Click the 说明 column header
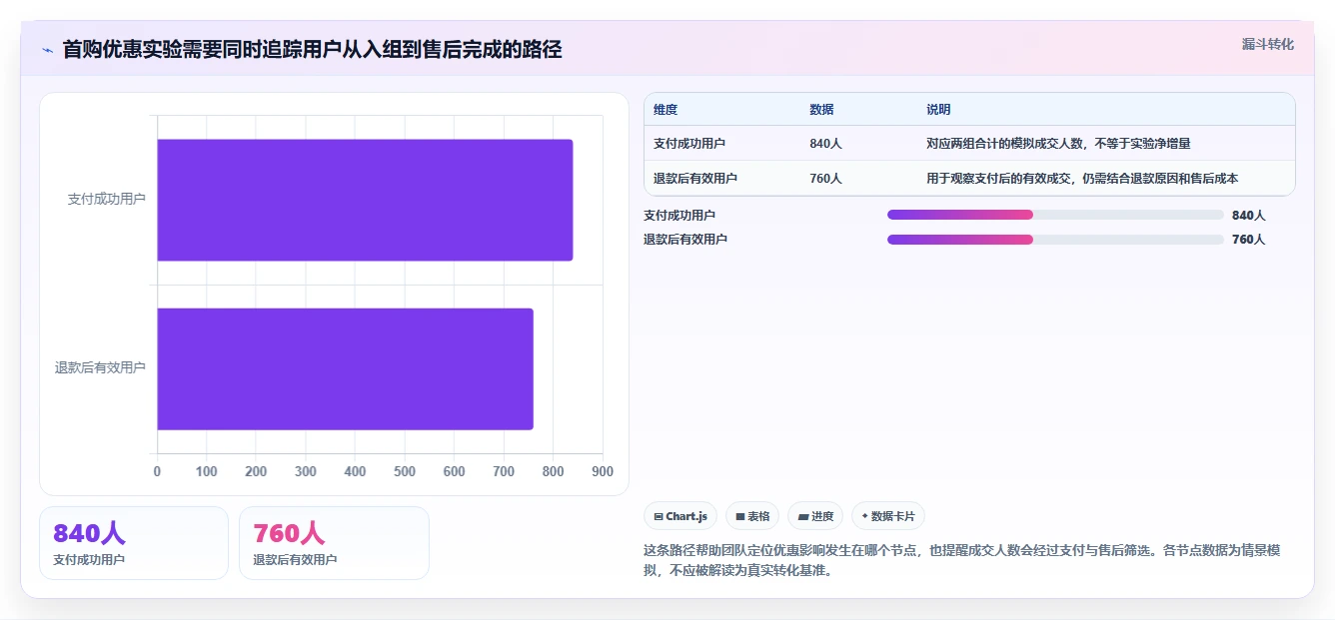Viewport: 1335px width, 620px height. (x=938, y=110)
